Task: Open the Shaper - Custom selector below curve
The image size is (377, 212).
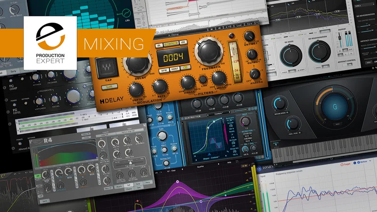Action: click(x=211, y=158)
